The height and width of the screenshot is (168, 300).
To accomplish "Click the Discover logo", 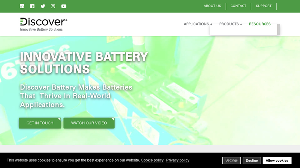I will point(43,24).
